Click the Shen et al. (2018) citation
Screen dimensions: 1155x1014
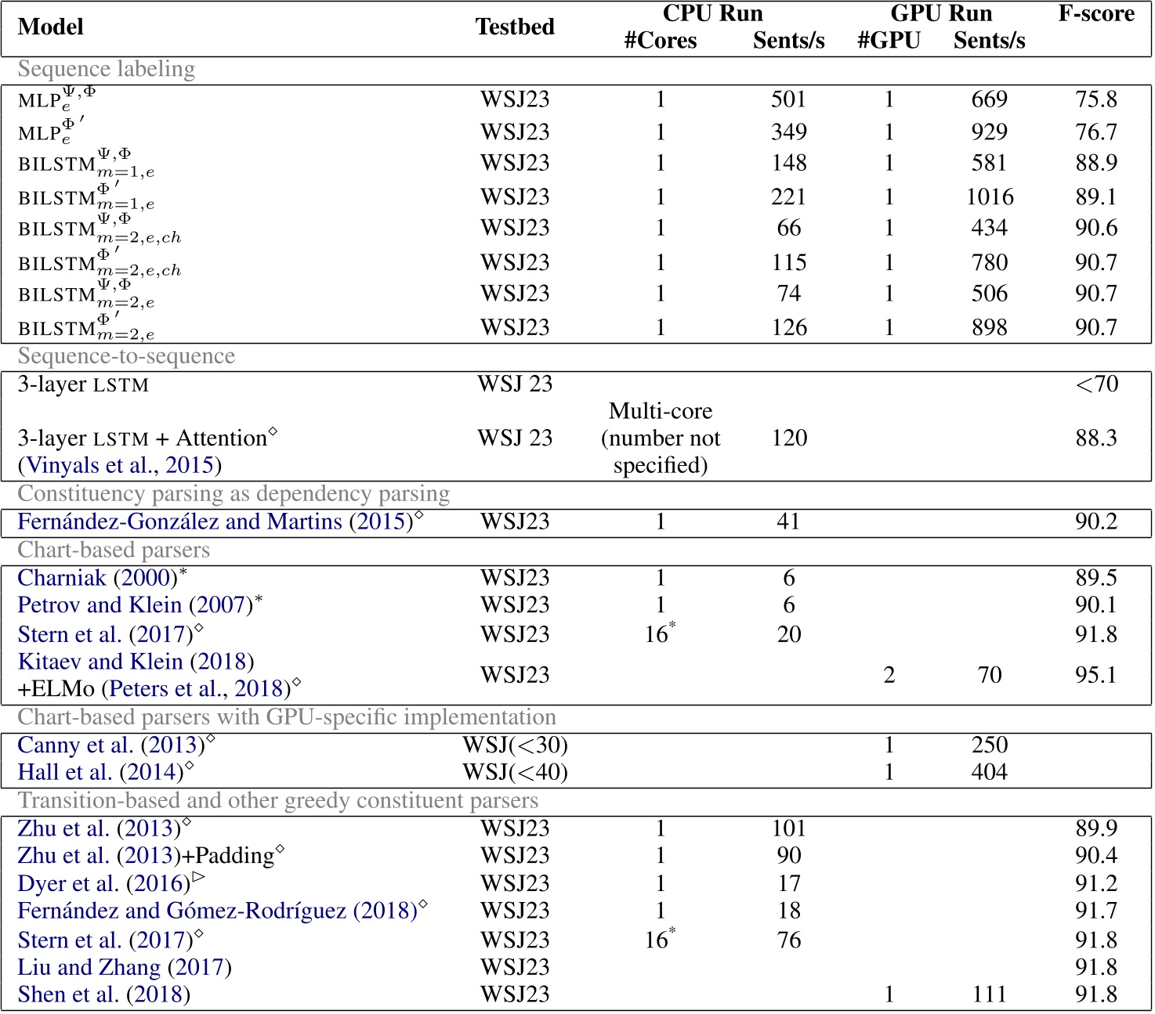click(103, 995)
